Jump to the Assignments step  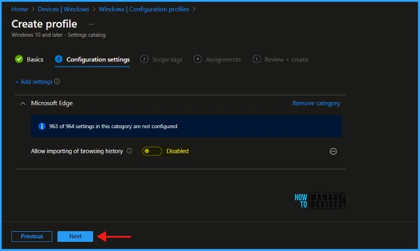point(217,59)
